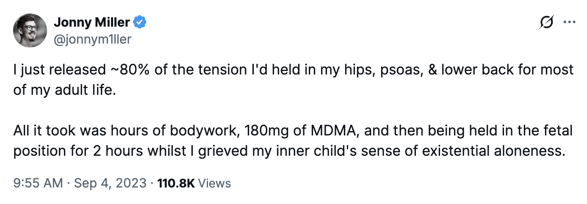
Task: Open Jonny Miller's profile picture
Action: 30,30
